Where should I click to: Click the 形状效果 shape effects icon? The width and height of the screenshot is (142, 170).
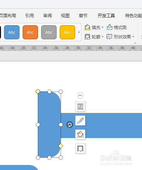[110, 37]
